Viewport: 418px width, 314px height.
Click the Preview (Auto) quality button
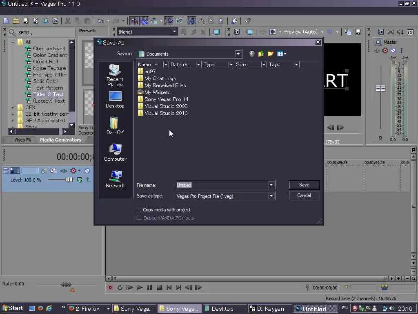point(300,32)
